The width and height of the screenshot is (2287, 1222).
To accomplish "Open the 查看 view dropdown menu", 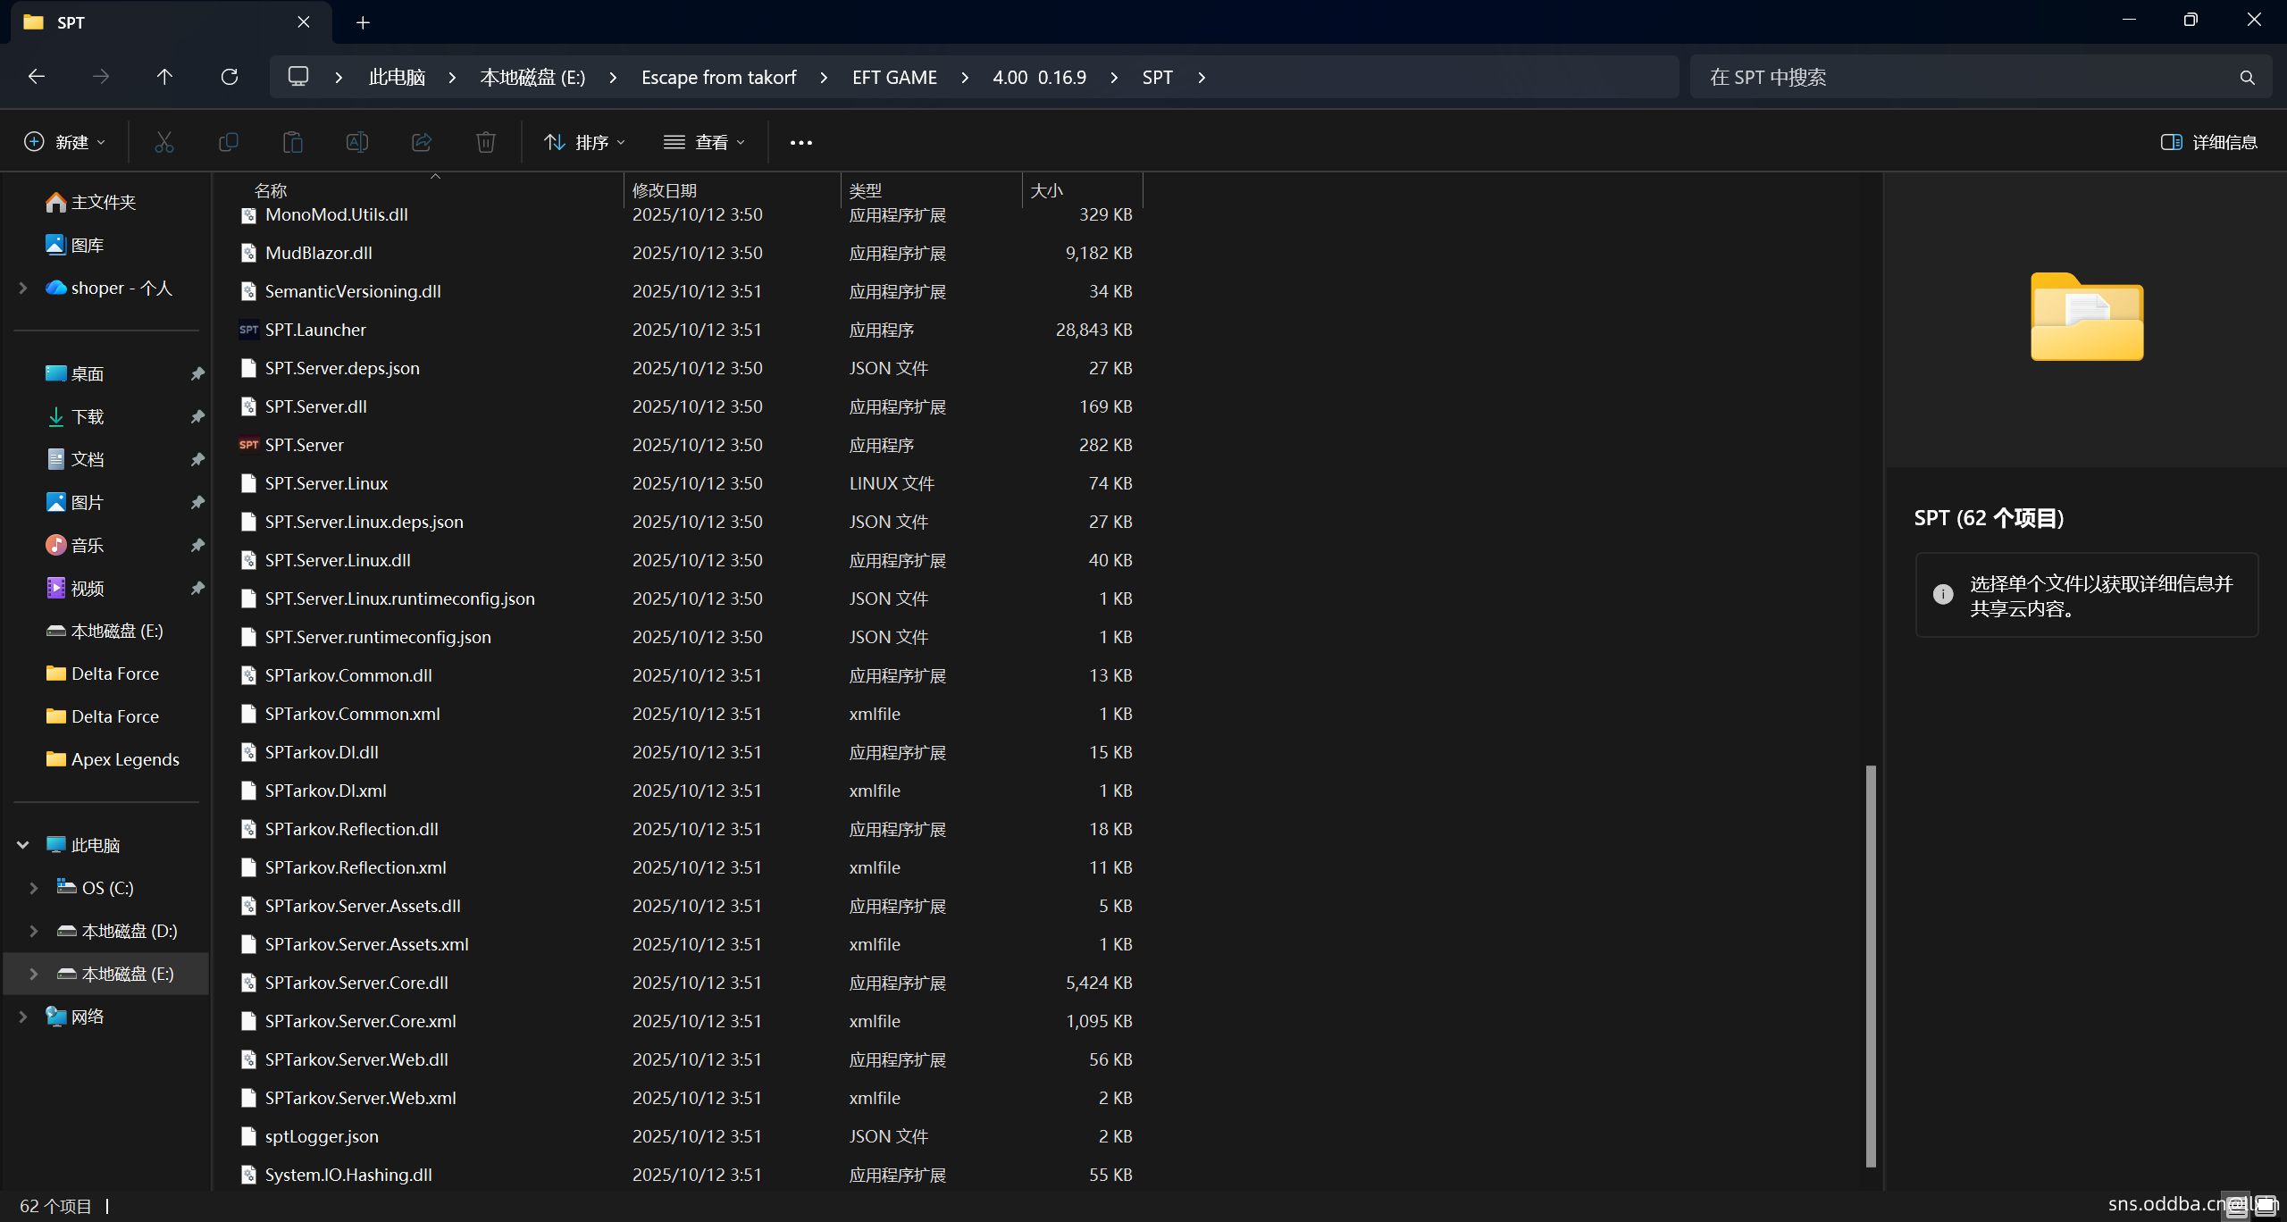I will click(x=704, y=142).
